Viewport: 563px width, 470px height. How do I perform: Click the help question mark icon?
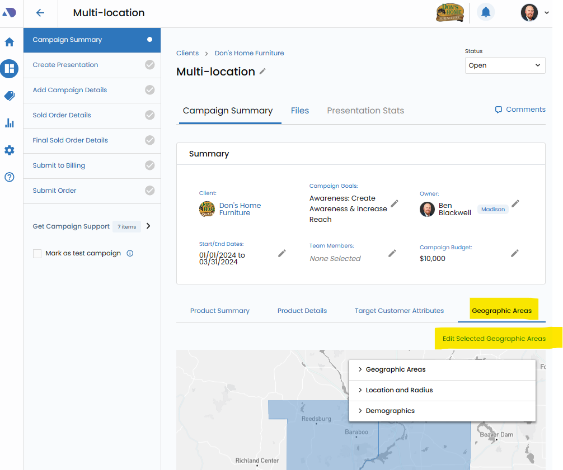[10, 177]
